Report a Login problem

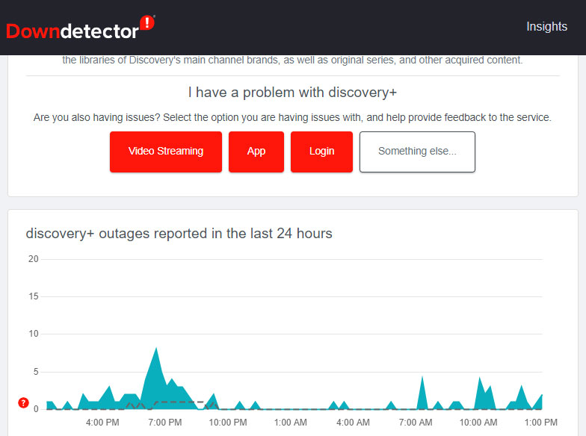coord(321,152)
